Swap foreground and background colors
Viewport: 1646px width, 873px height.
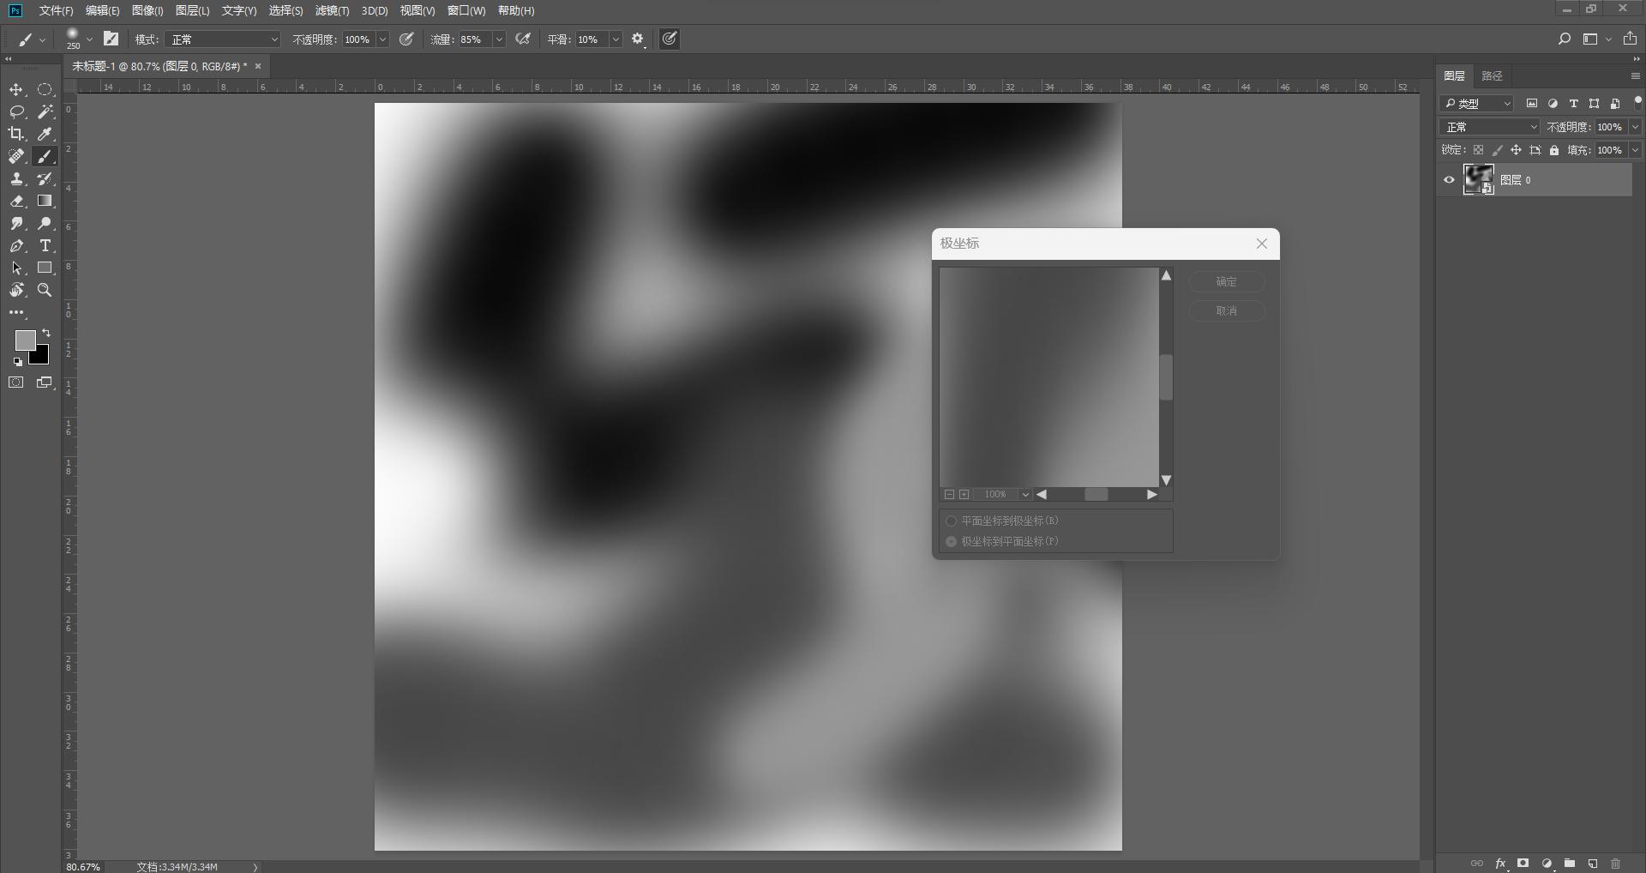pyautogui.click(x=46, y=333)
